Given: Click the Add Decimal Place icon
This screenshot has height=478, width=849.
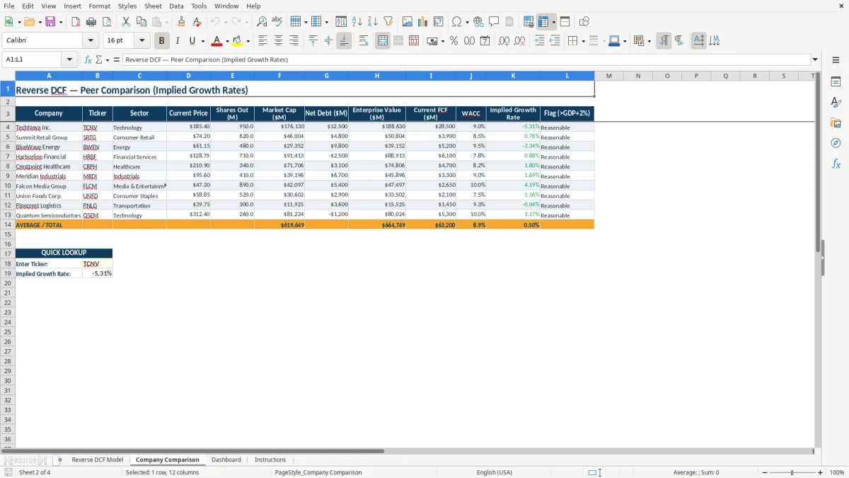Looking at the screenshot, I should [x=504, y=41].
